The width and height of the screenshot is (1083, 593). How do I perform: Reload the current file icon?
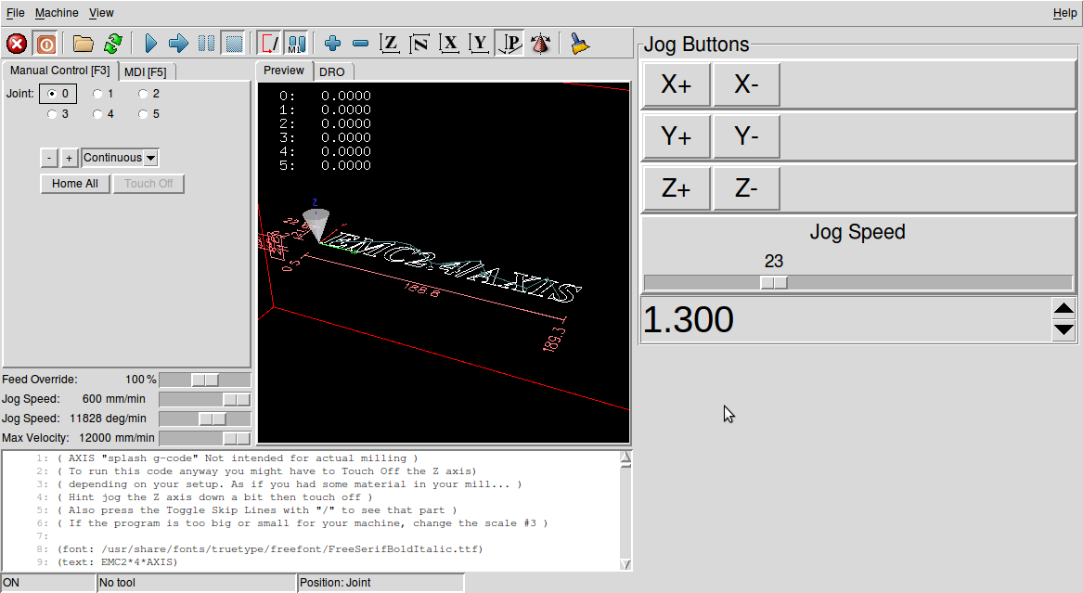click(113, 45)
